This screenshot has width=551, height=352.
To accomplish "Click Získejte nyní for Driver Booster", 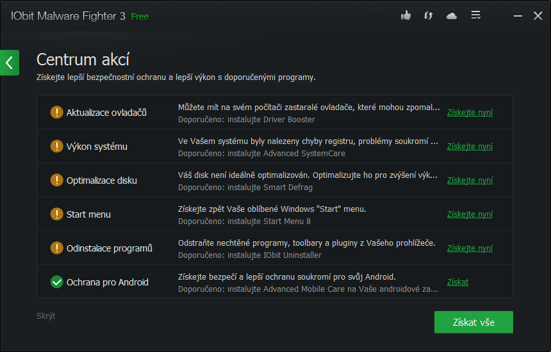I will (470, 113).
